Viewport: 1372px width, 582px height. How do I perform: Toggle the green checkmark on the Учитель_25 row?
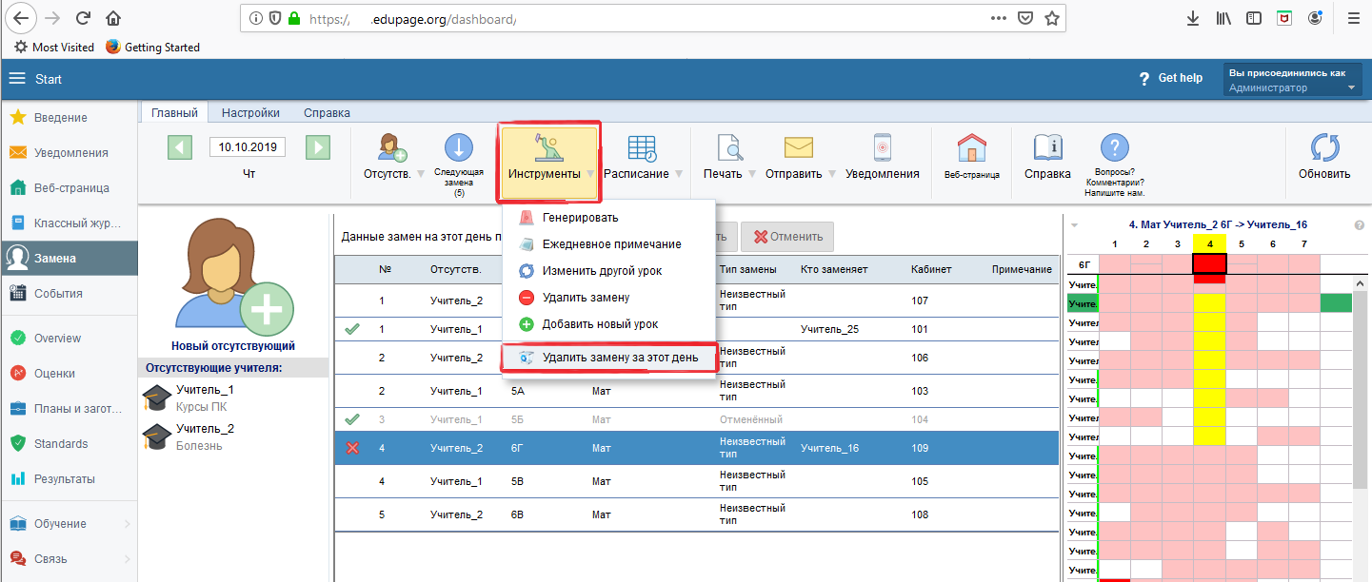[352, 329]
